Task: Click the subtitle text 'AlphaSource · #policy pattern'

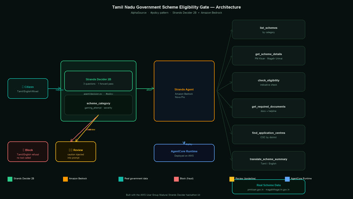Action: [x=149, y=13]
